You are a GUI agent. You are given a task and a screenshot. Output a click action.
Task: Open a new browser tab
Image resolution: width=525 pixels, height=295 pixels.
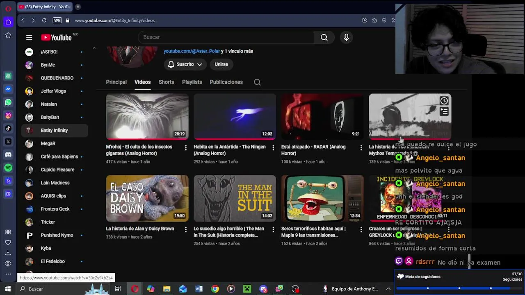coord(78,7)
